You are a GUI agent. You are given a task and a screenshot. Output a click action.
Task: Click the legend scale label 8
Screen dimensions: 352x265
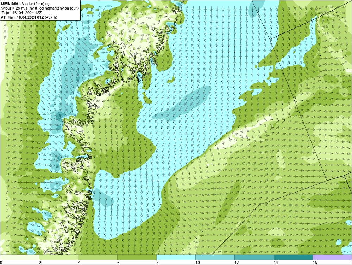point(157,263)
